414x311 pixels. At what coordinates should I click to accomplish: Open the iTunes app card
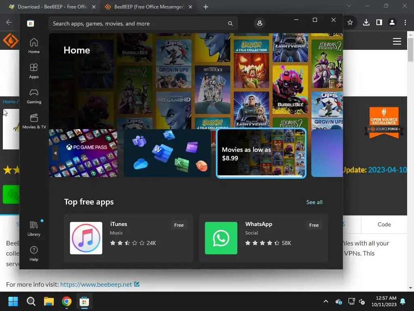pyautogui.click(x=129, y=238)
